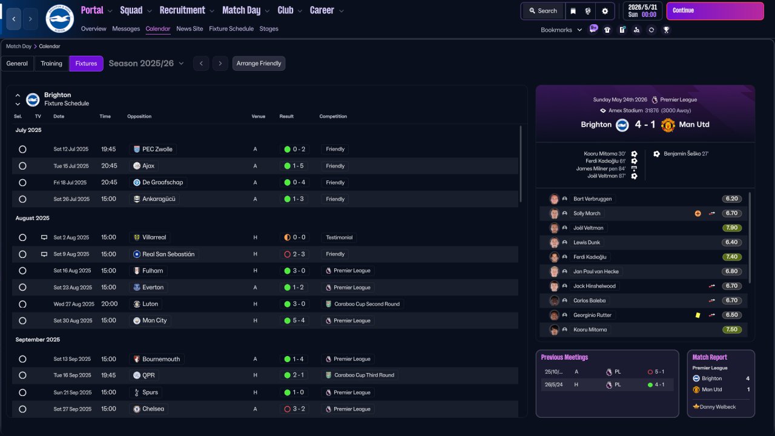The width and height of the screenshot is (775, 436).
Task: Select the PEC Zwolle fixture radio button
Action: [22, 149]
